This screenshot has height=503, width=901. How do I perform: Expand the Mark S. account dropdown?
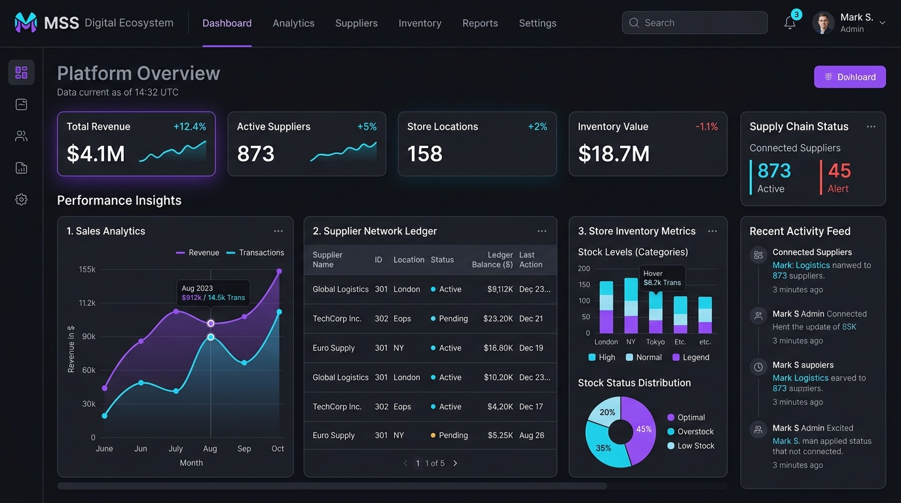[x=882, y=23]
